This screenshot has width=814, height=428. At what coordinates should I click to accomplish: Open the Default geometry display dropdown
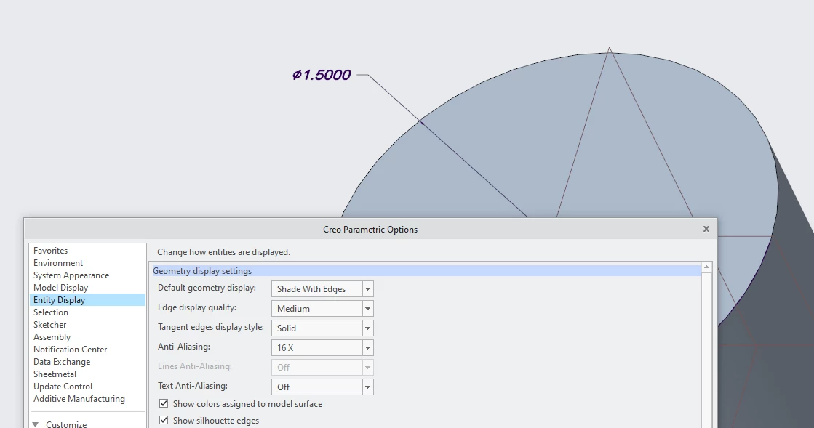point(367,289)
